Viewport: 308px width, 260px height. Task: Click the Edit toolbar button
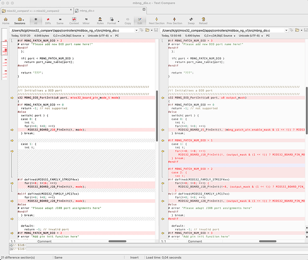[140, 21]
